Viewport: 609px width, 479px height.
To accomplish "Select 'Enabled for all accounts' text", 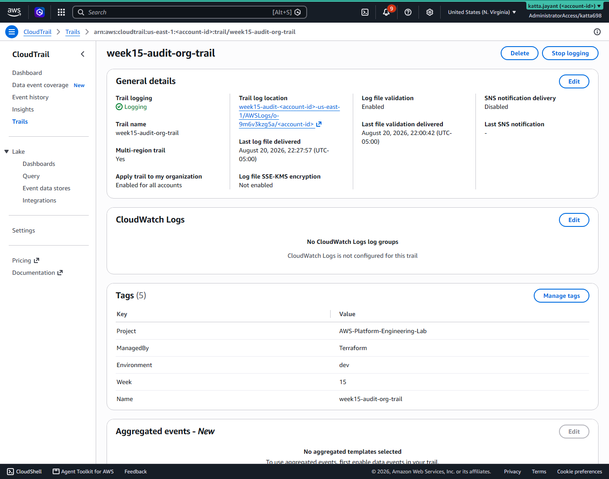I will [149, 185].
